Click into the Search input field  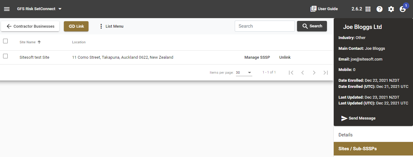tap(264, 26)
